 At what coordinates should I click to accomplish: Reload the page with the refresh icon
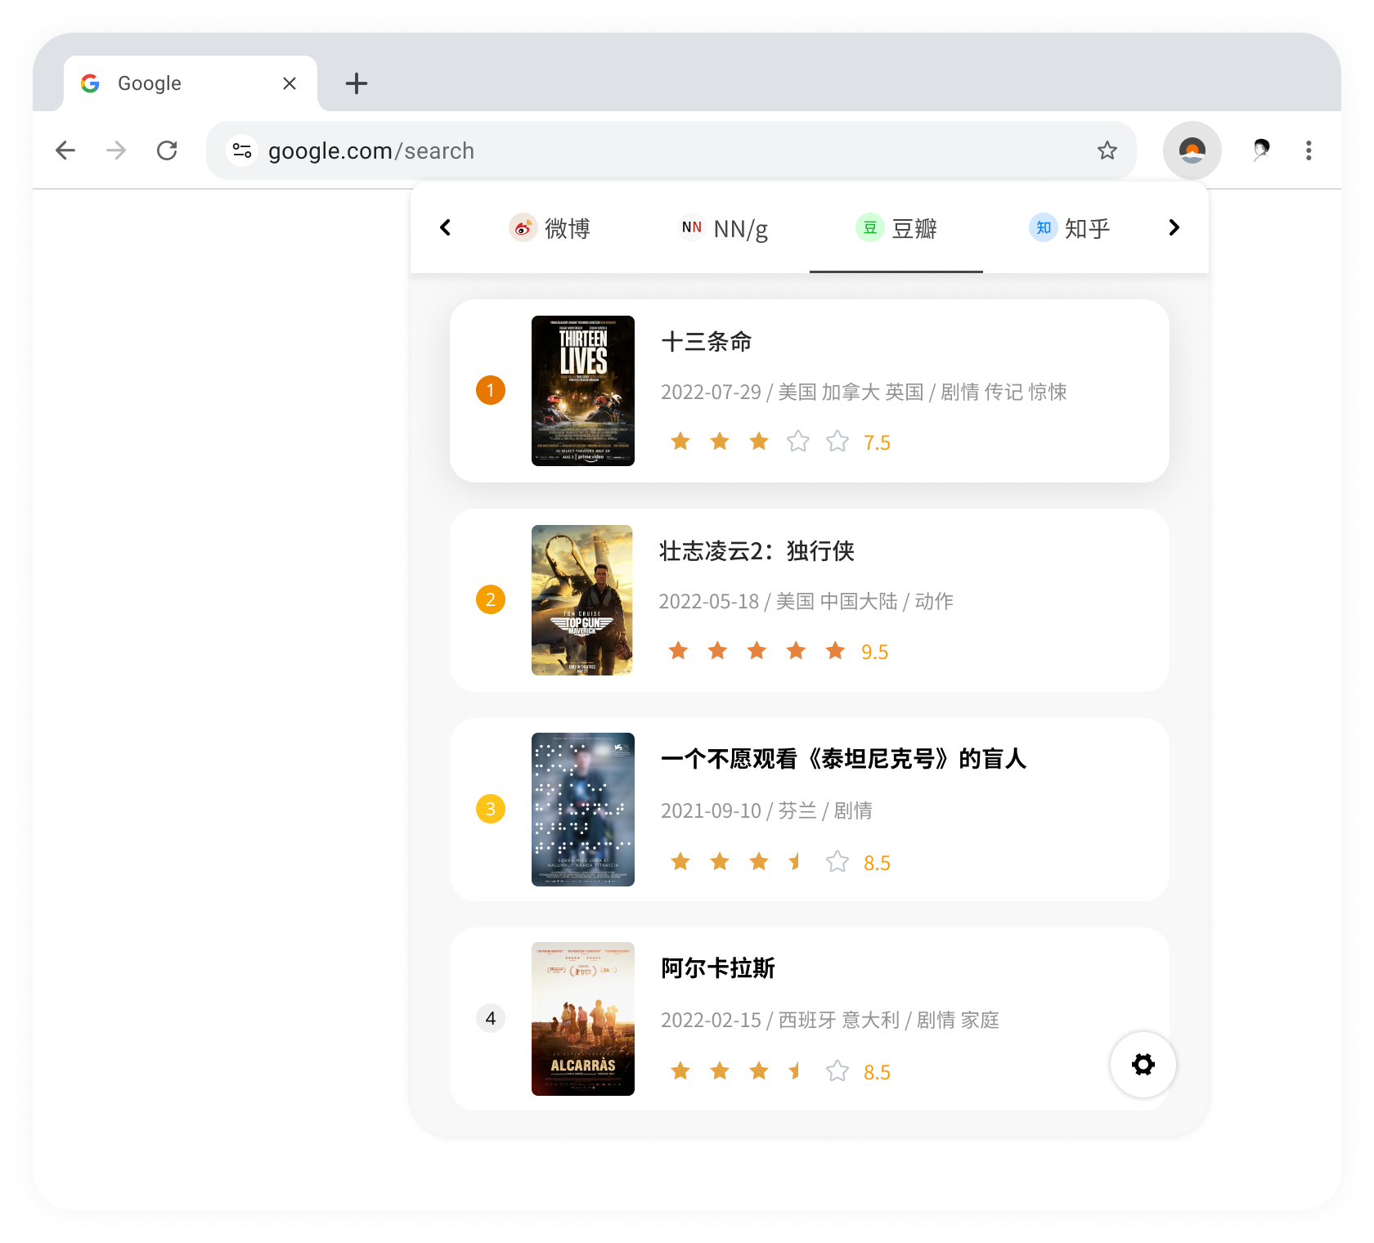point(168,150)
